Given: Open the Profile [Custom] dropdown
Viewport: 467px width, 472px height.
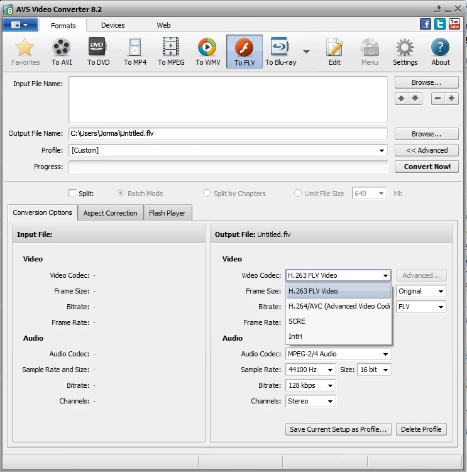Looking at the screenshot, I should (x=228, y=150).
